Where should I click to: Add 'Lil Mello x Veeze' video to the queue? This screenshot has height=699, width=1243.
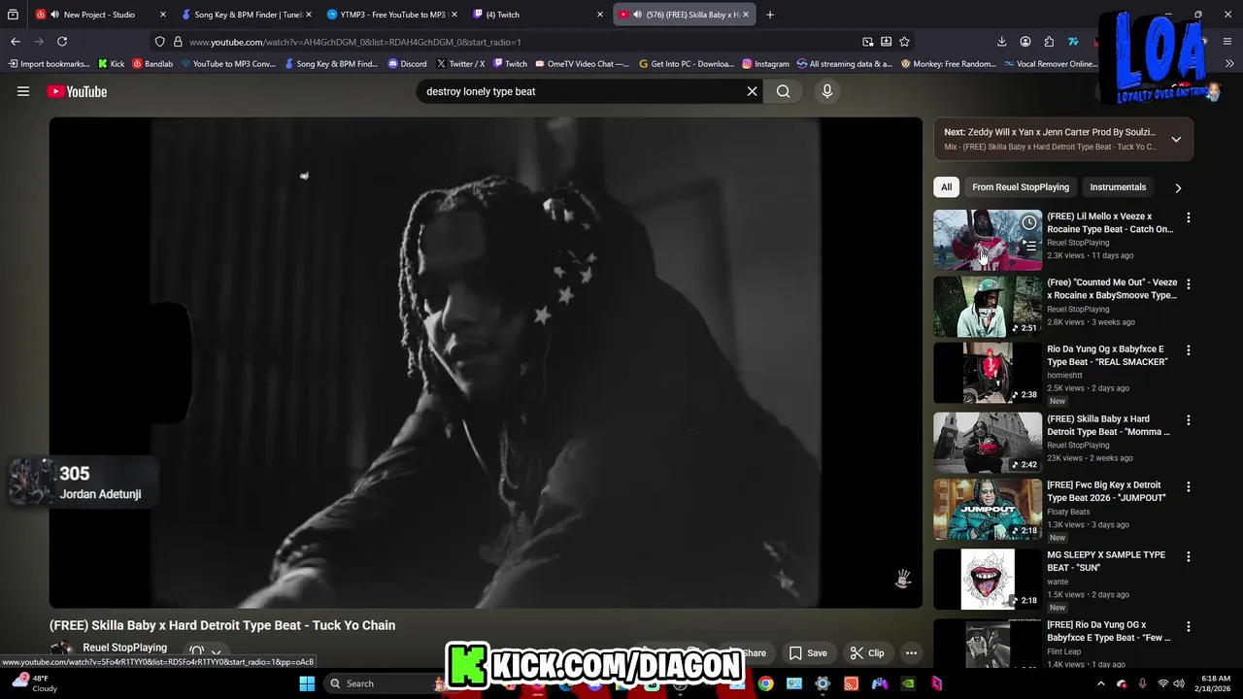coord(1029,247)
